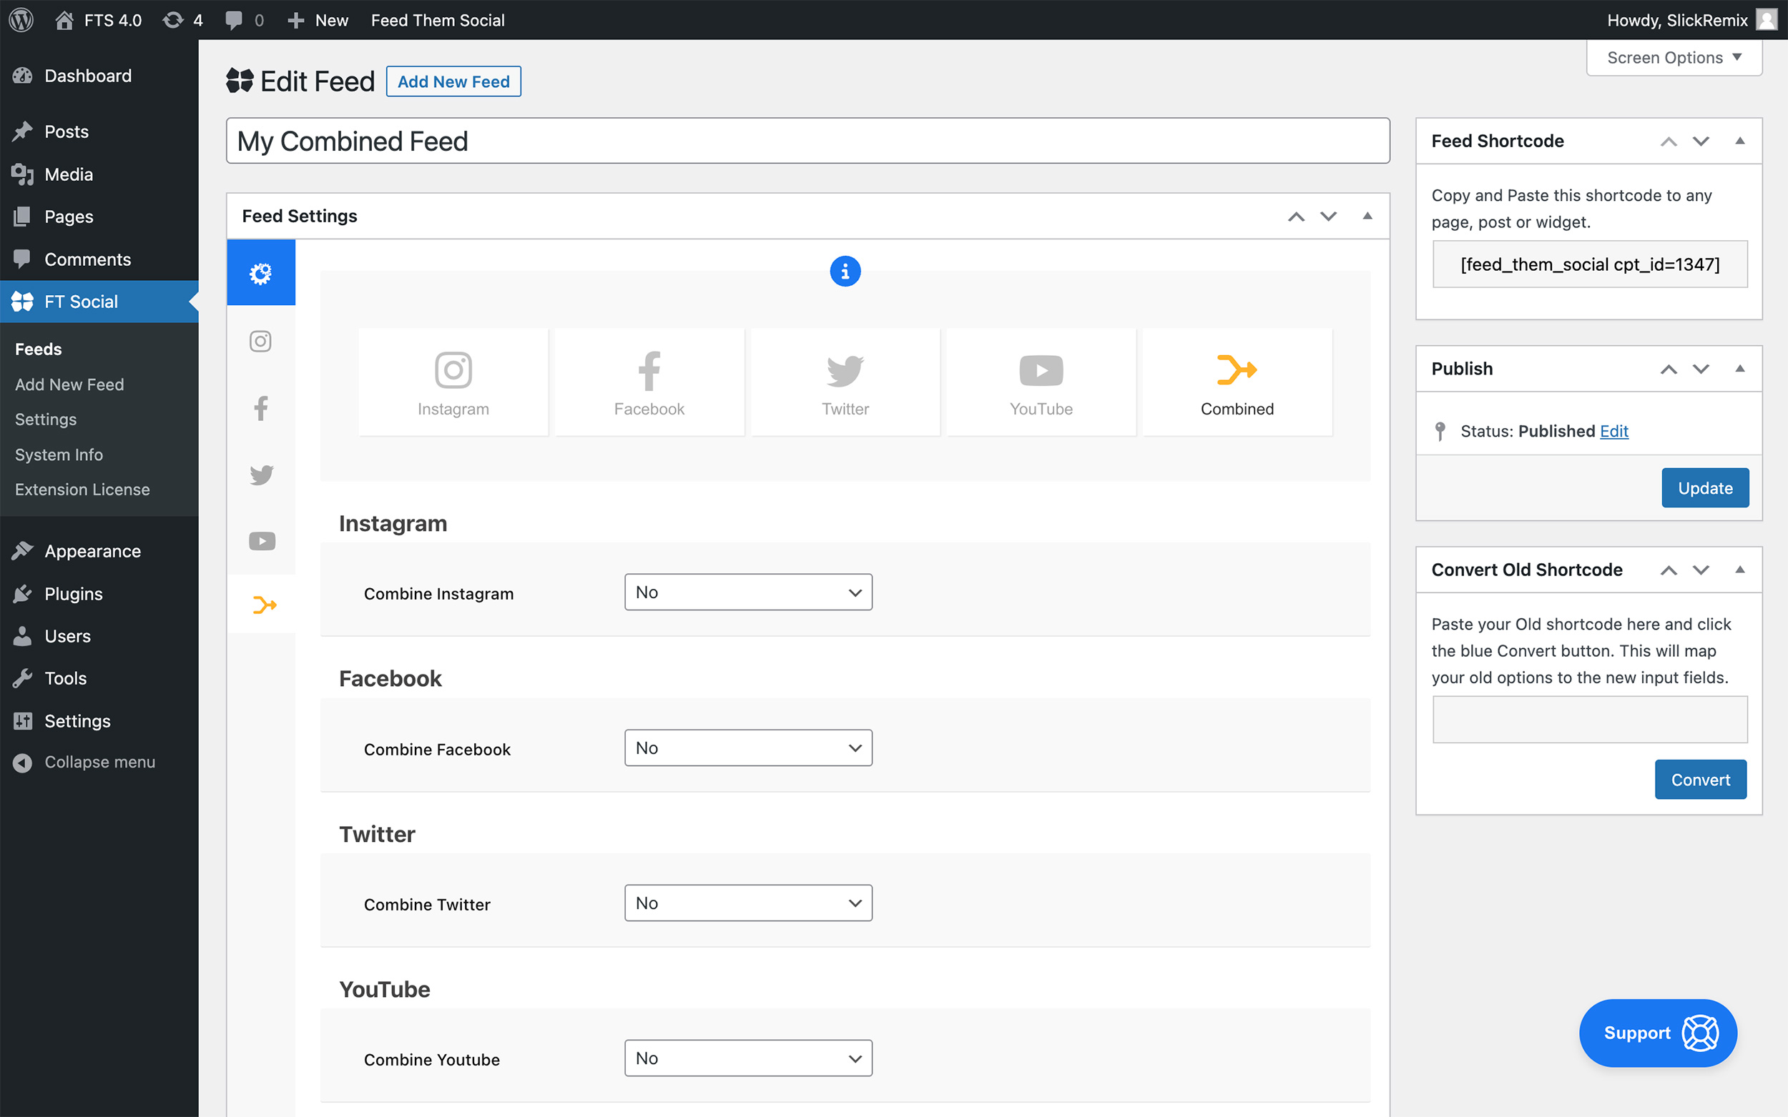Select the Twitter bird icon in vertical tabs

coord(261,475)
